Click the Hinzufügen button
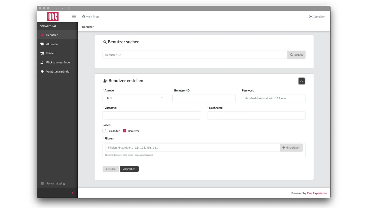Viewport: 371px width, 208px height. pyautogui.click(x=291, y=148)
